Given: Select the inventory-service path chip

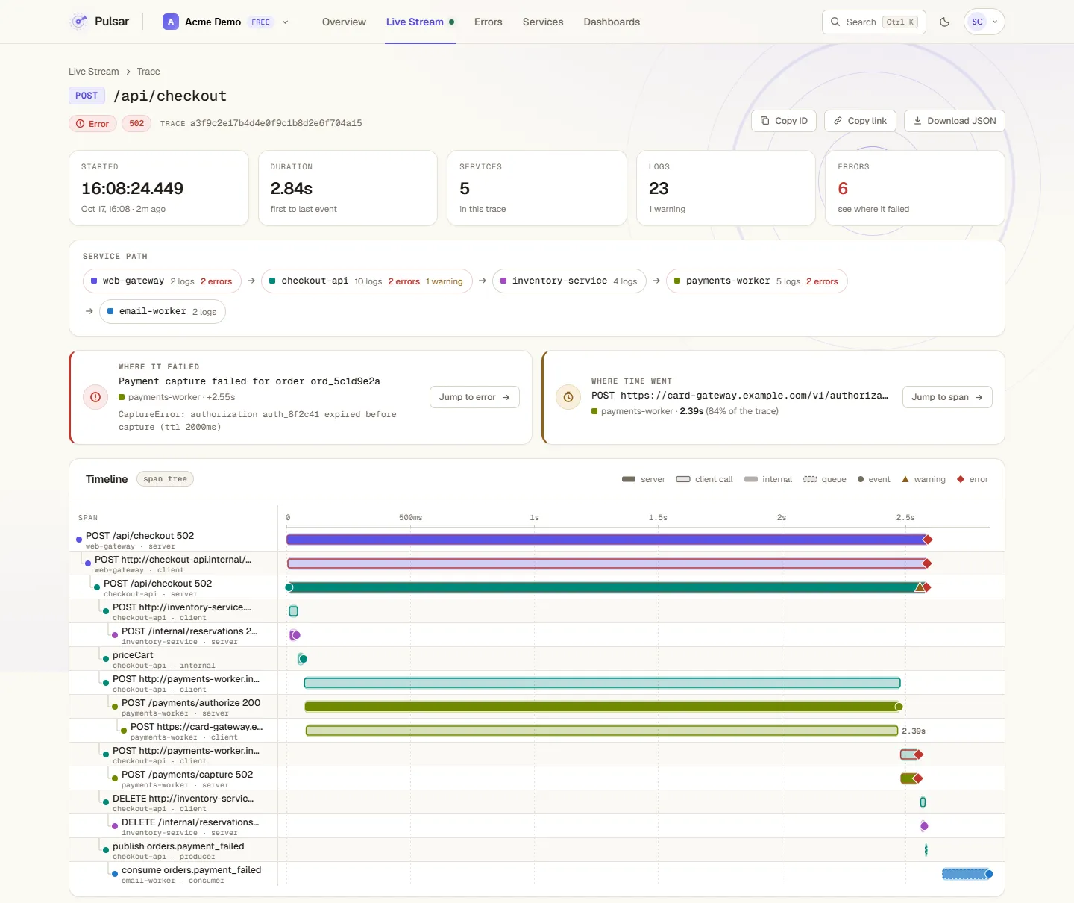Looking at the screenshot, I should [x=569, y=281].
